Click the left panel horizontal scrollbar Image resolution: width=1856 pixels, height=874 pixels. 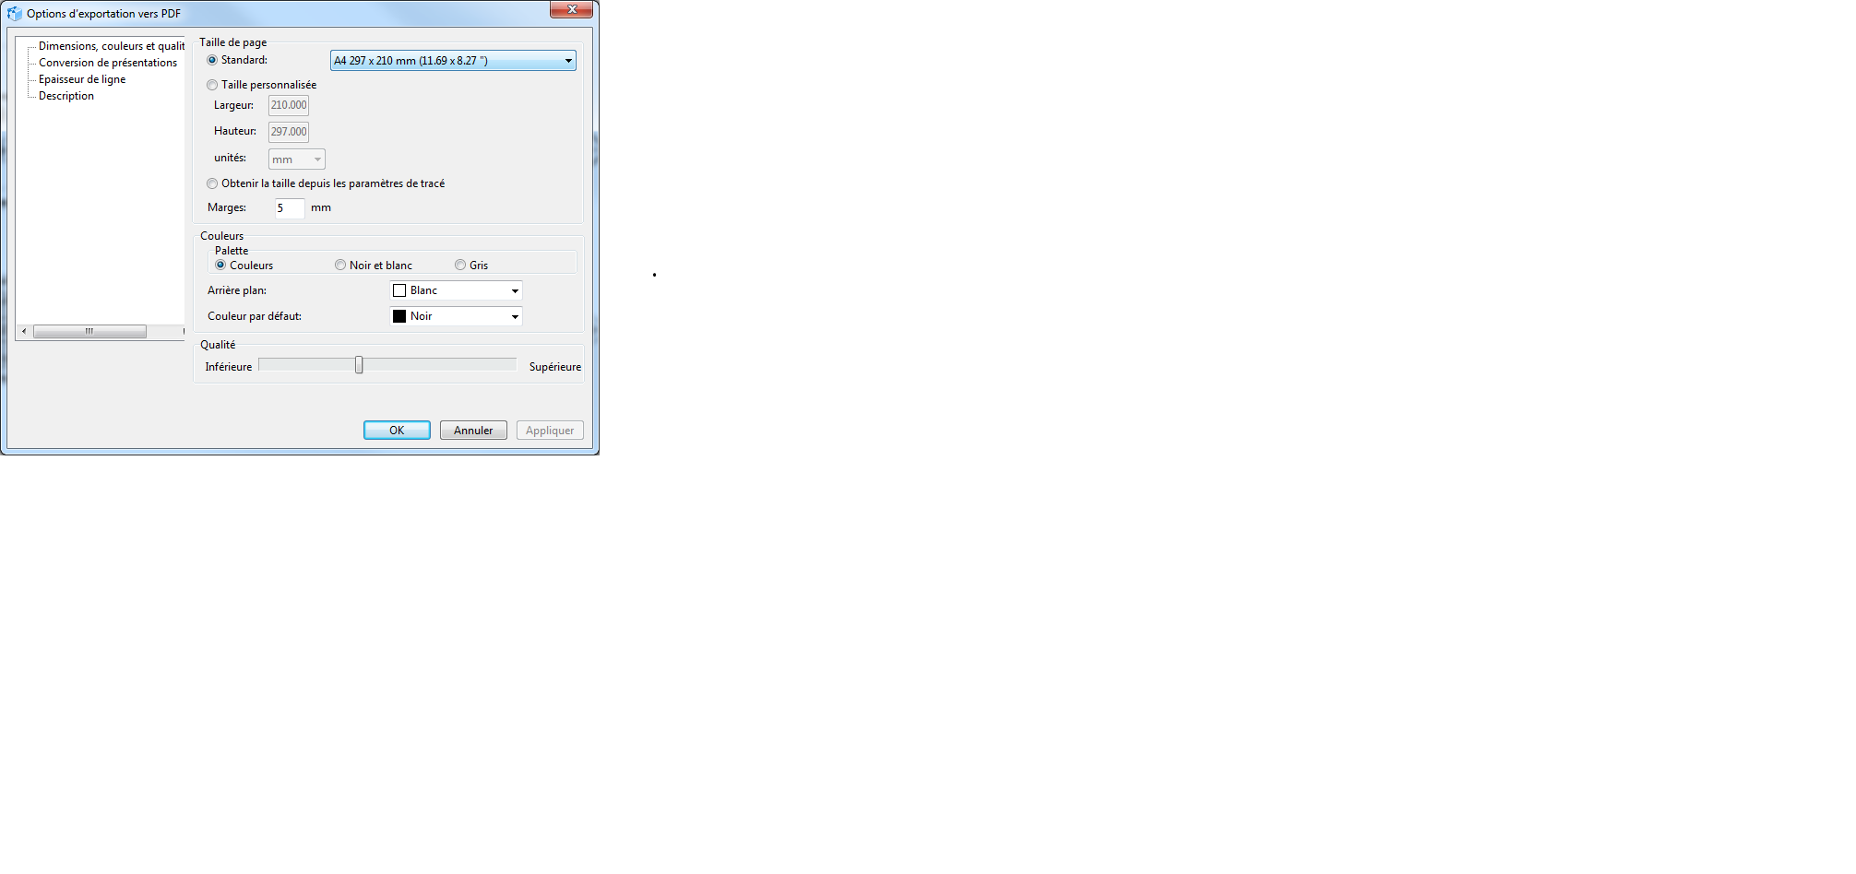click(89, 332)
